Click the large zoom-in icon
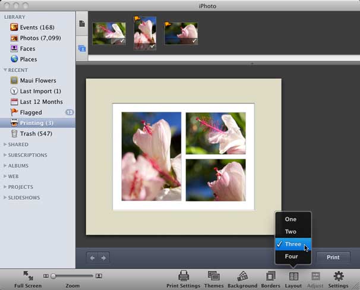 99,276
